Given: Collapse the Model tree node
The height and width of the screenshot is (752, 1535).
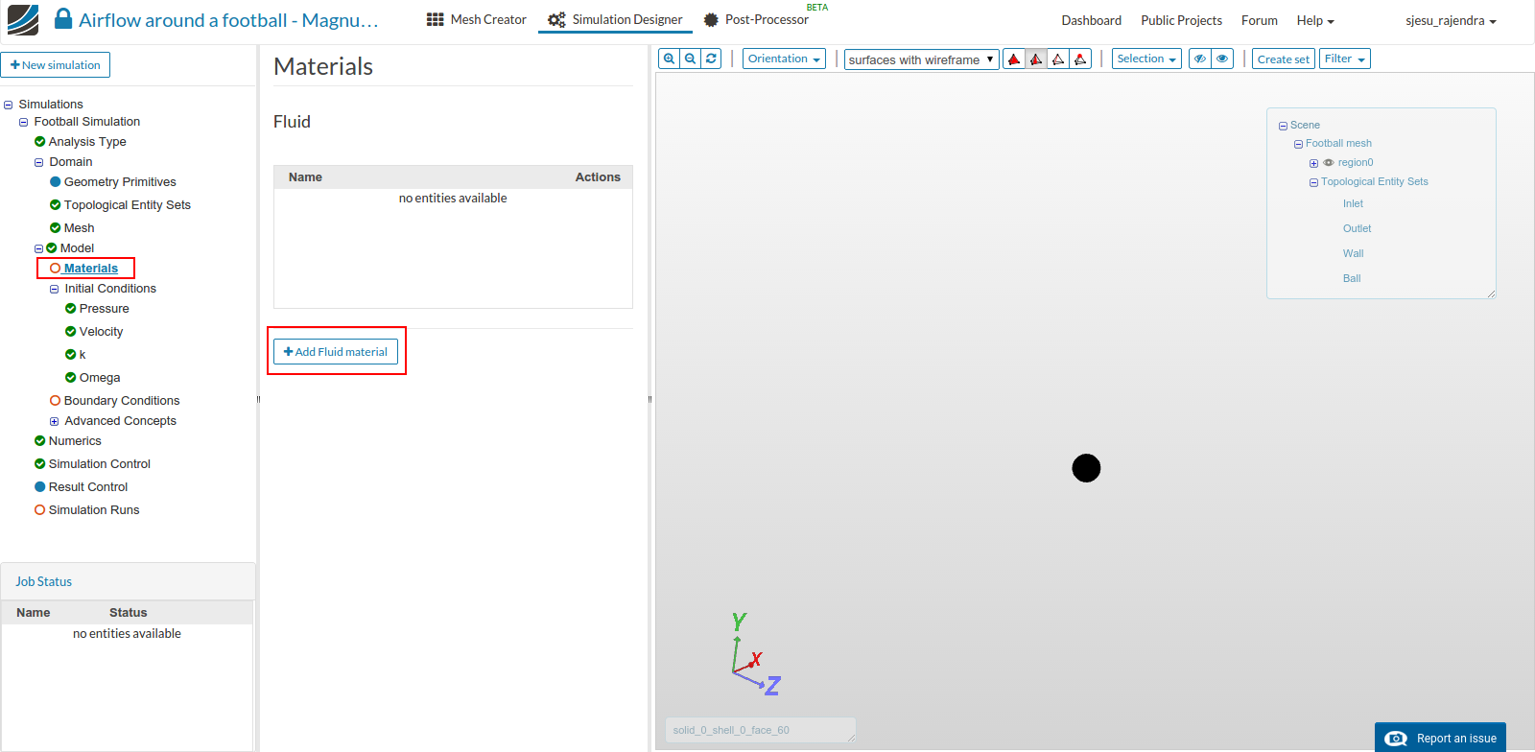Looking at the screenshot, I should pyautogui.click(x=39, y=248).
